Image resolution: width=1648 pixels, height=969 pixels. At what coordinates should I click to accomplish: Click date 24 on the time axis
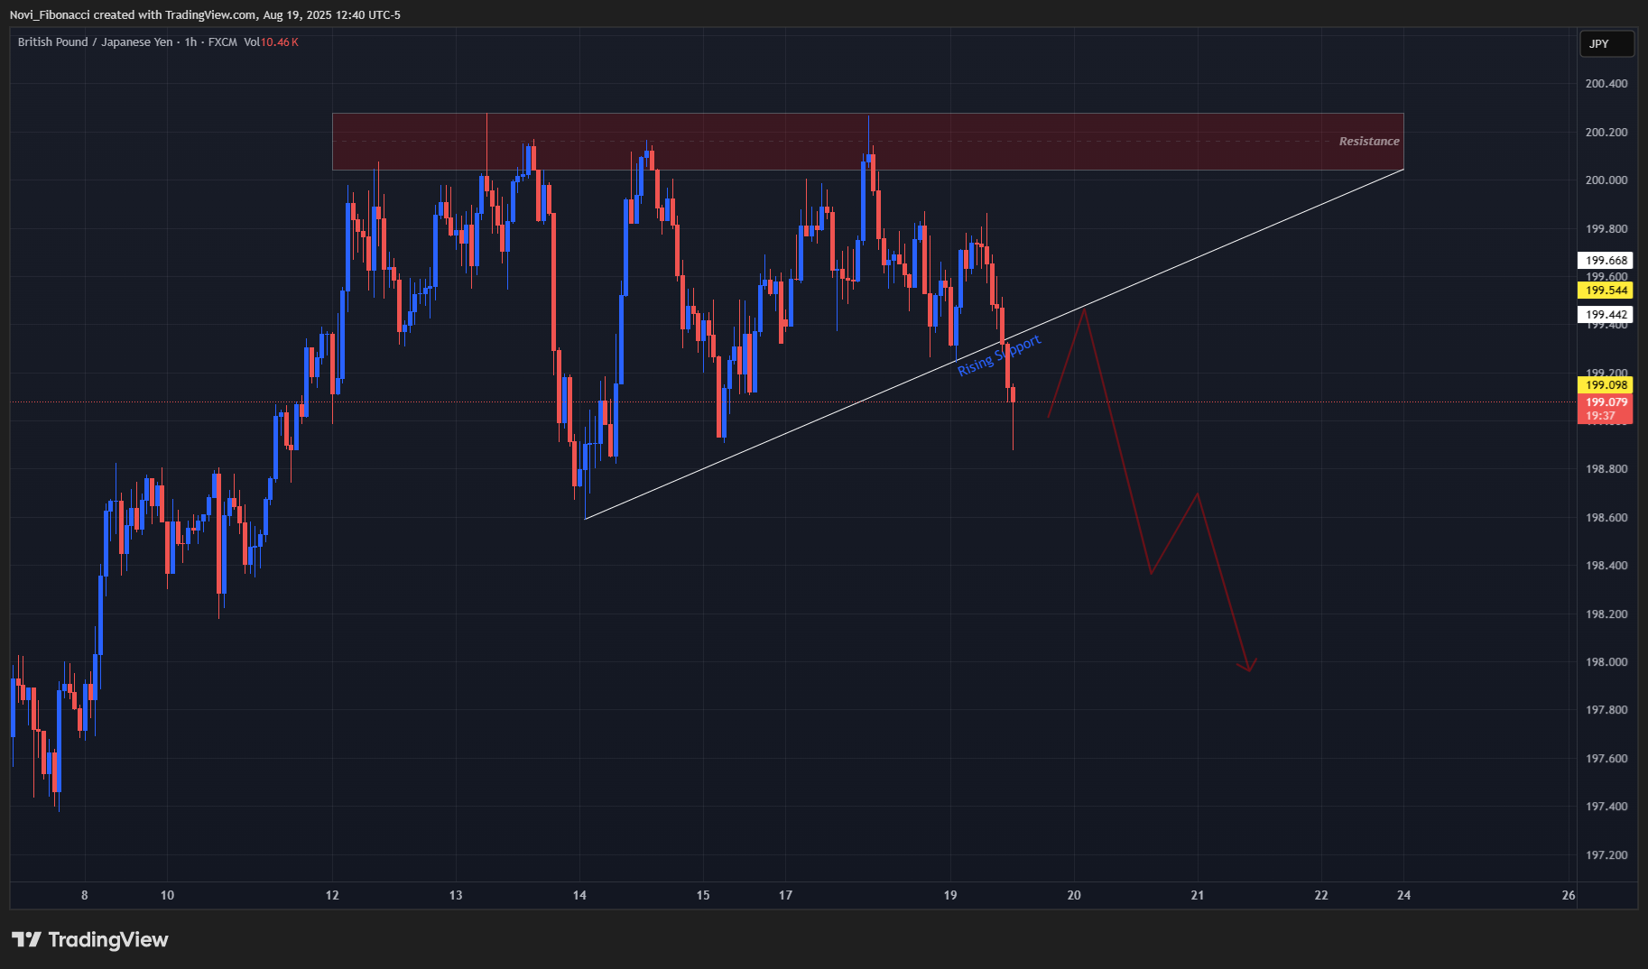pos(1403,896)
